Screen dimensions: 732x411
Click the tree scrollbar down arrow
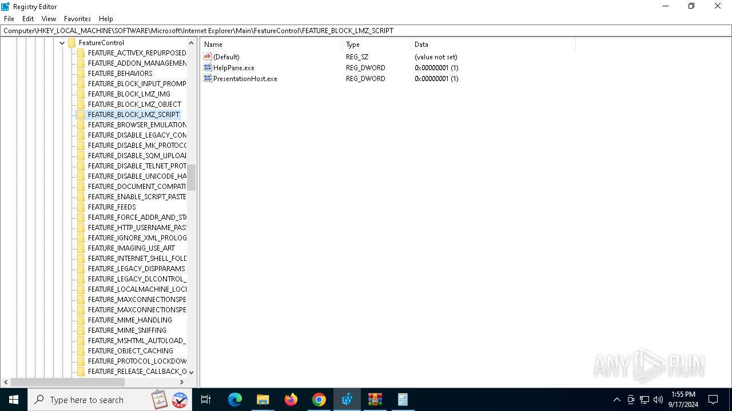tap(192, 372)
